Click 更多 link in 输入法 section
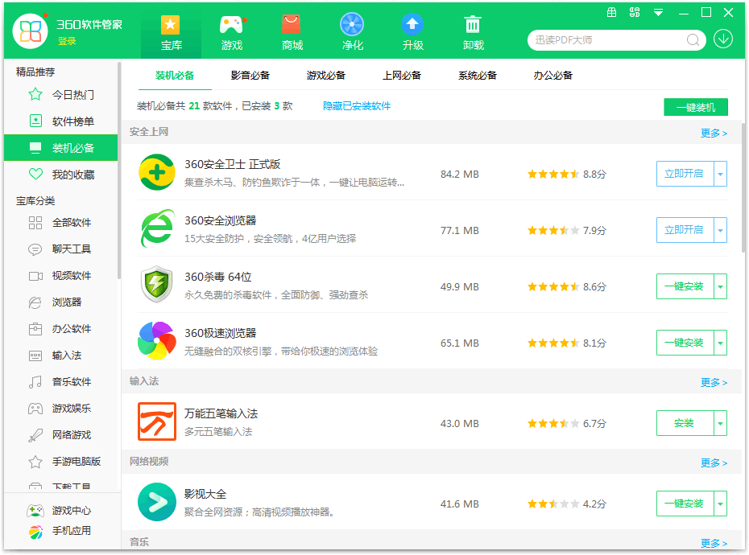749x555 pixels. point(714,383)
